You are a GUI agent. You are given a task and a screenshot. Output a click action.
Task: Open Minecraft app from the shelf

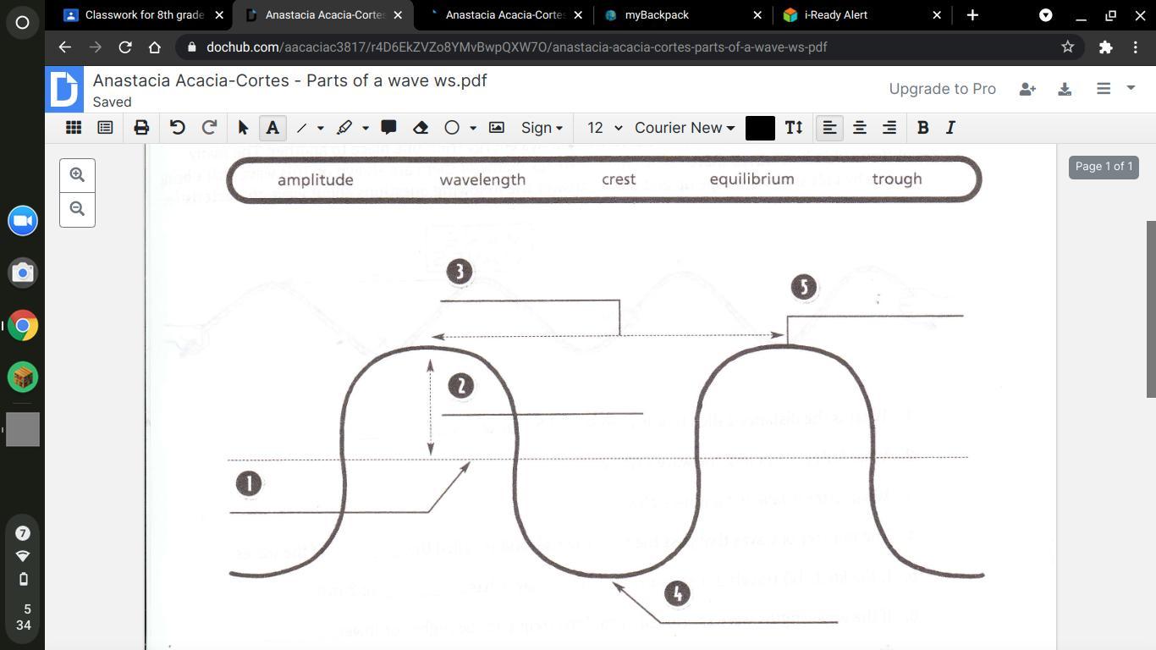23,377
